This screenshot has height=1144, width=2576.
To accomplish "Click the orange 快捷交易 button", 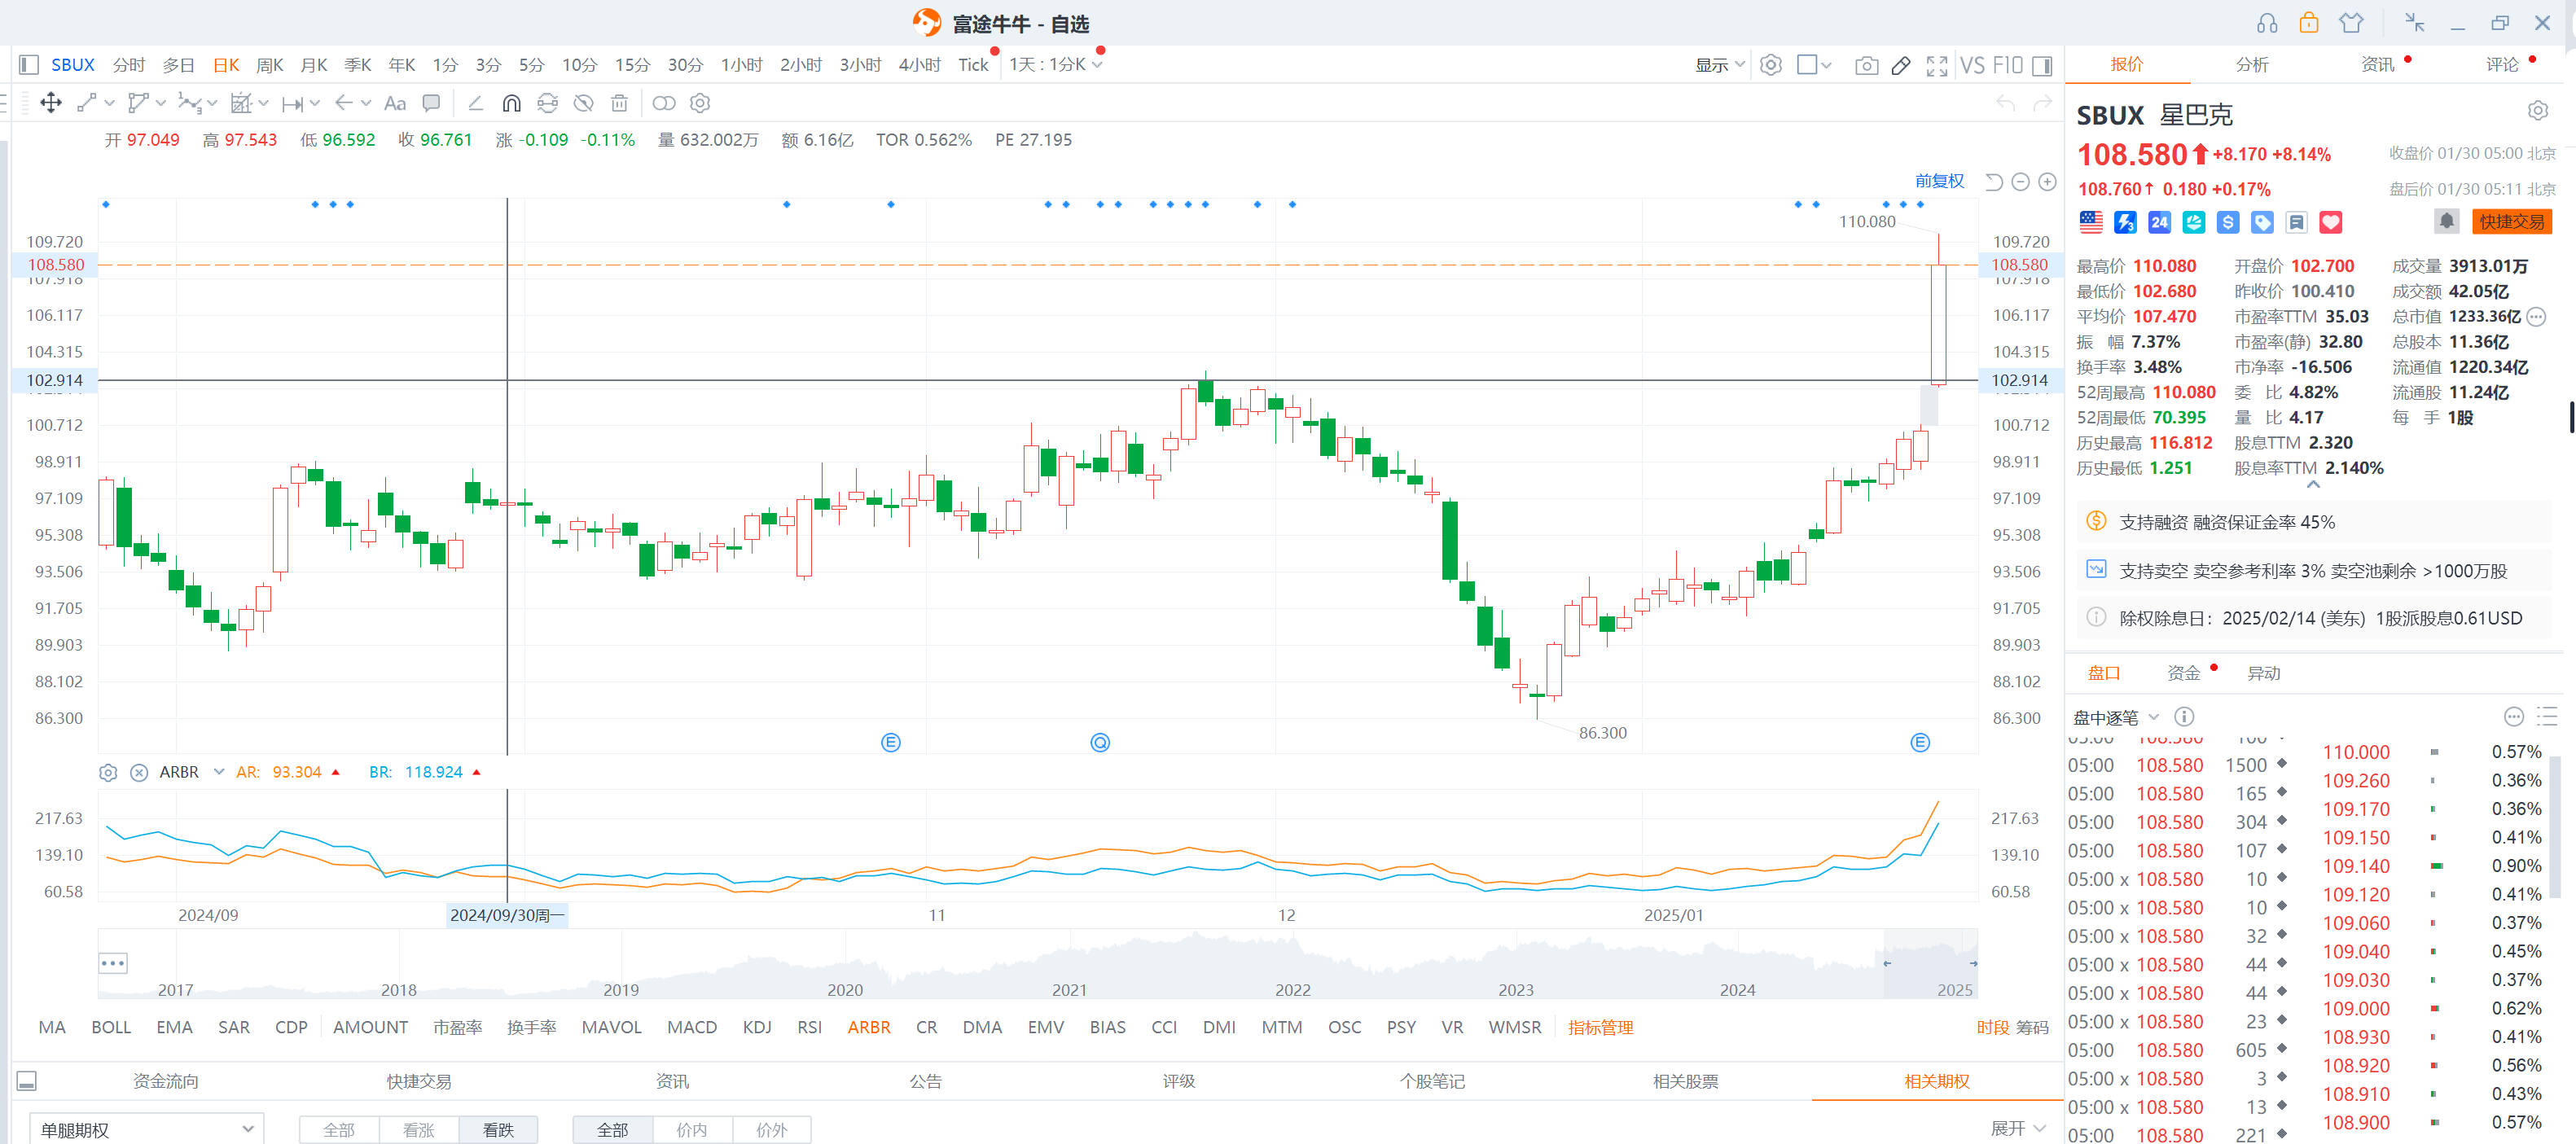I will tap(2512, 221).
